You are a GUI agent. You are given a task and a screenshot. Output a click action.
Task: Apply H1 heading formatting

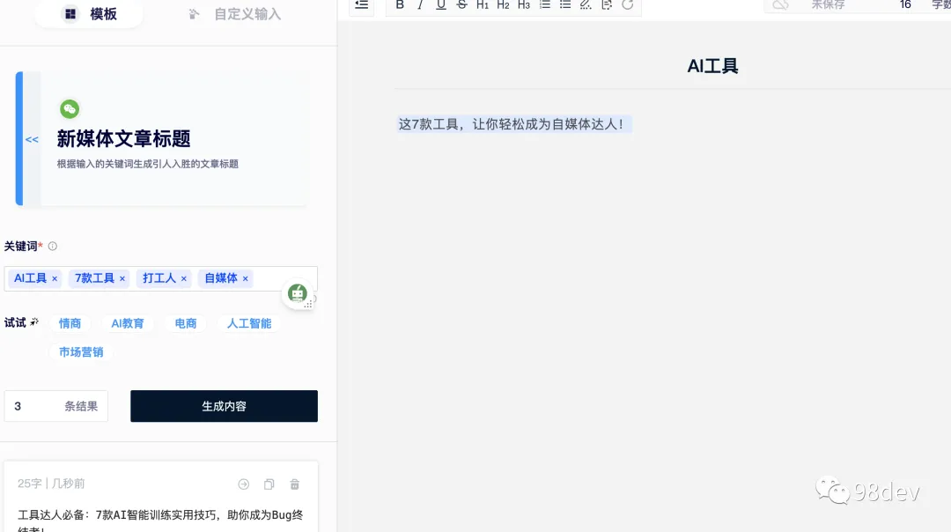482,5
